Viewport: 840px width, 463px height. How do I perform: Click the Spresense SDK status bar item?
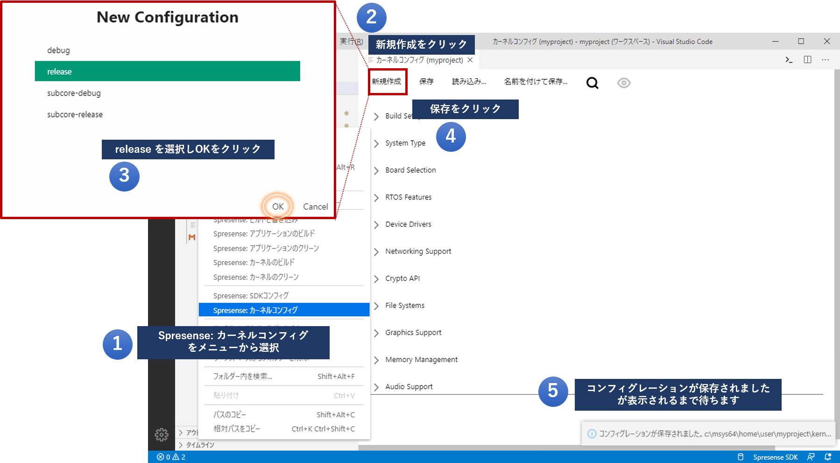pos(775,457)
